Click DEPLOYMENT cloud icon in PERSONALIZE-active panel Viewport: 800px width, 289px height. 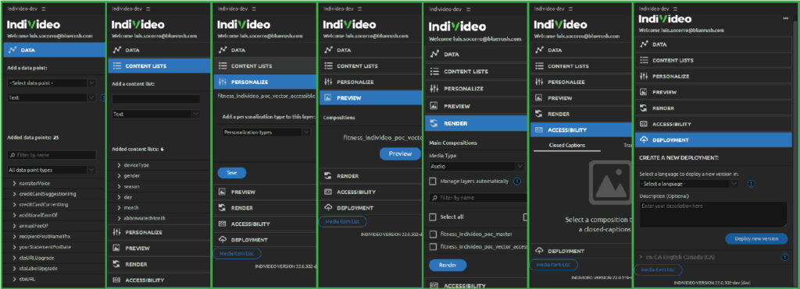[x=222, y=240]
